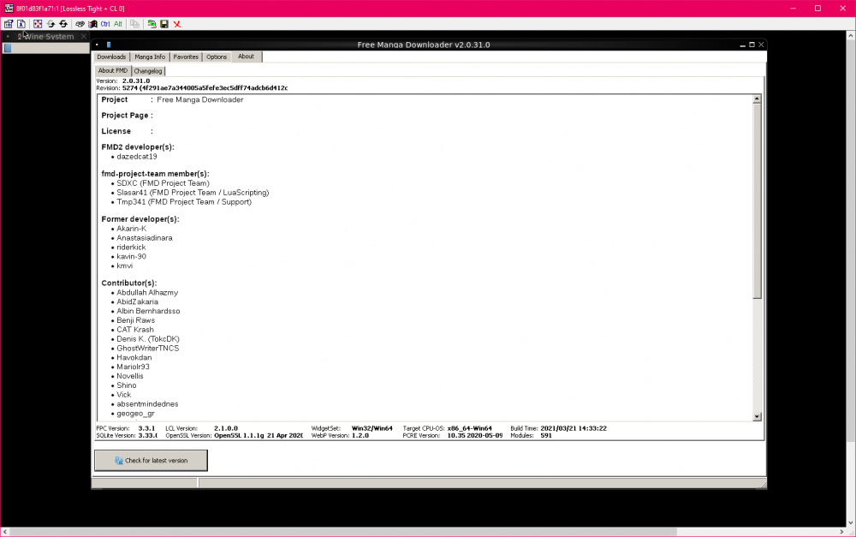Click contributor geogeo_gr

(135, 414)
